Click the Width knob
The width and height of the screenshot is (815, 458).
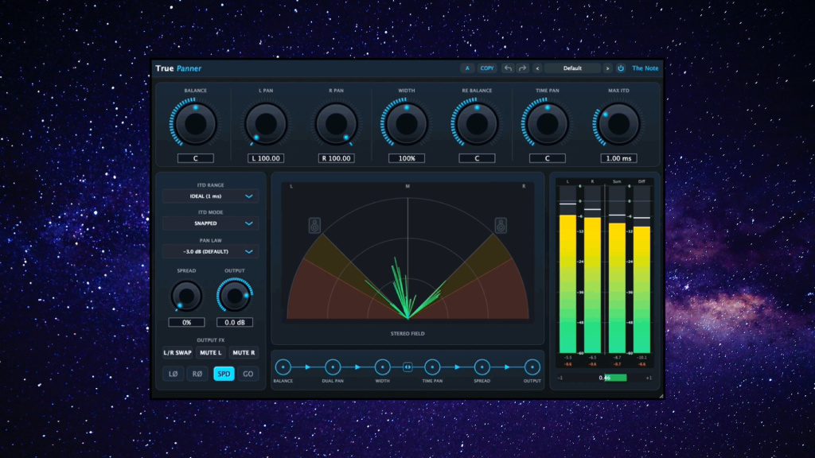click(407, 124)
